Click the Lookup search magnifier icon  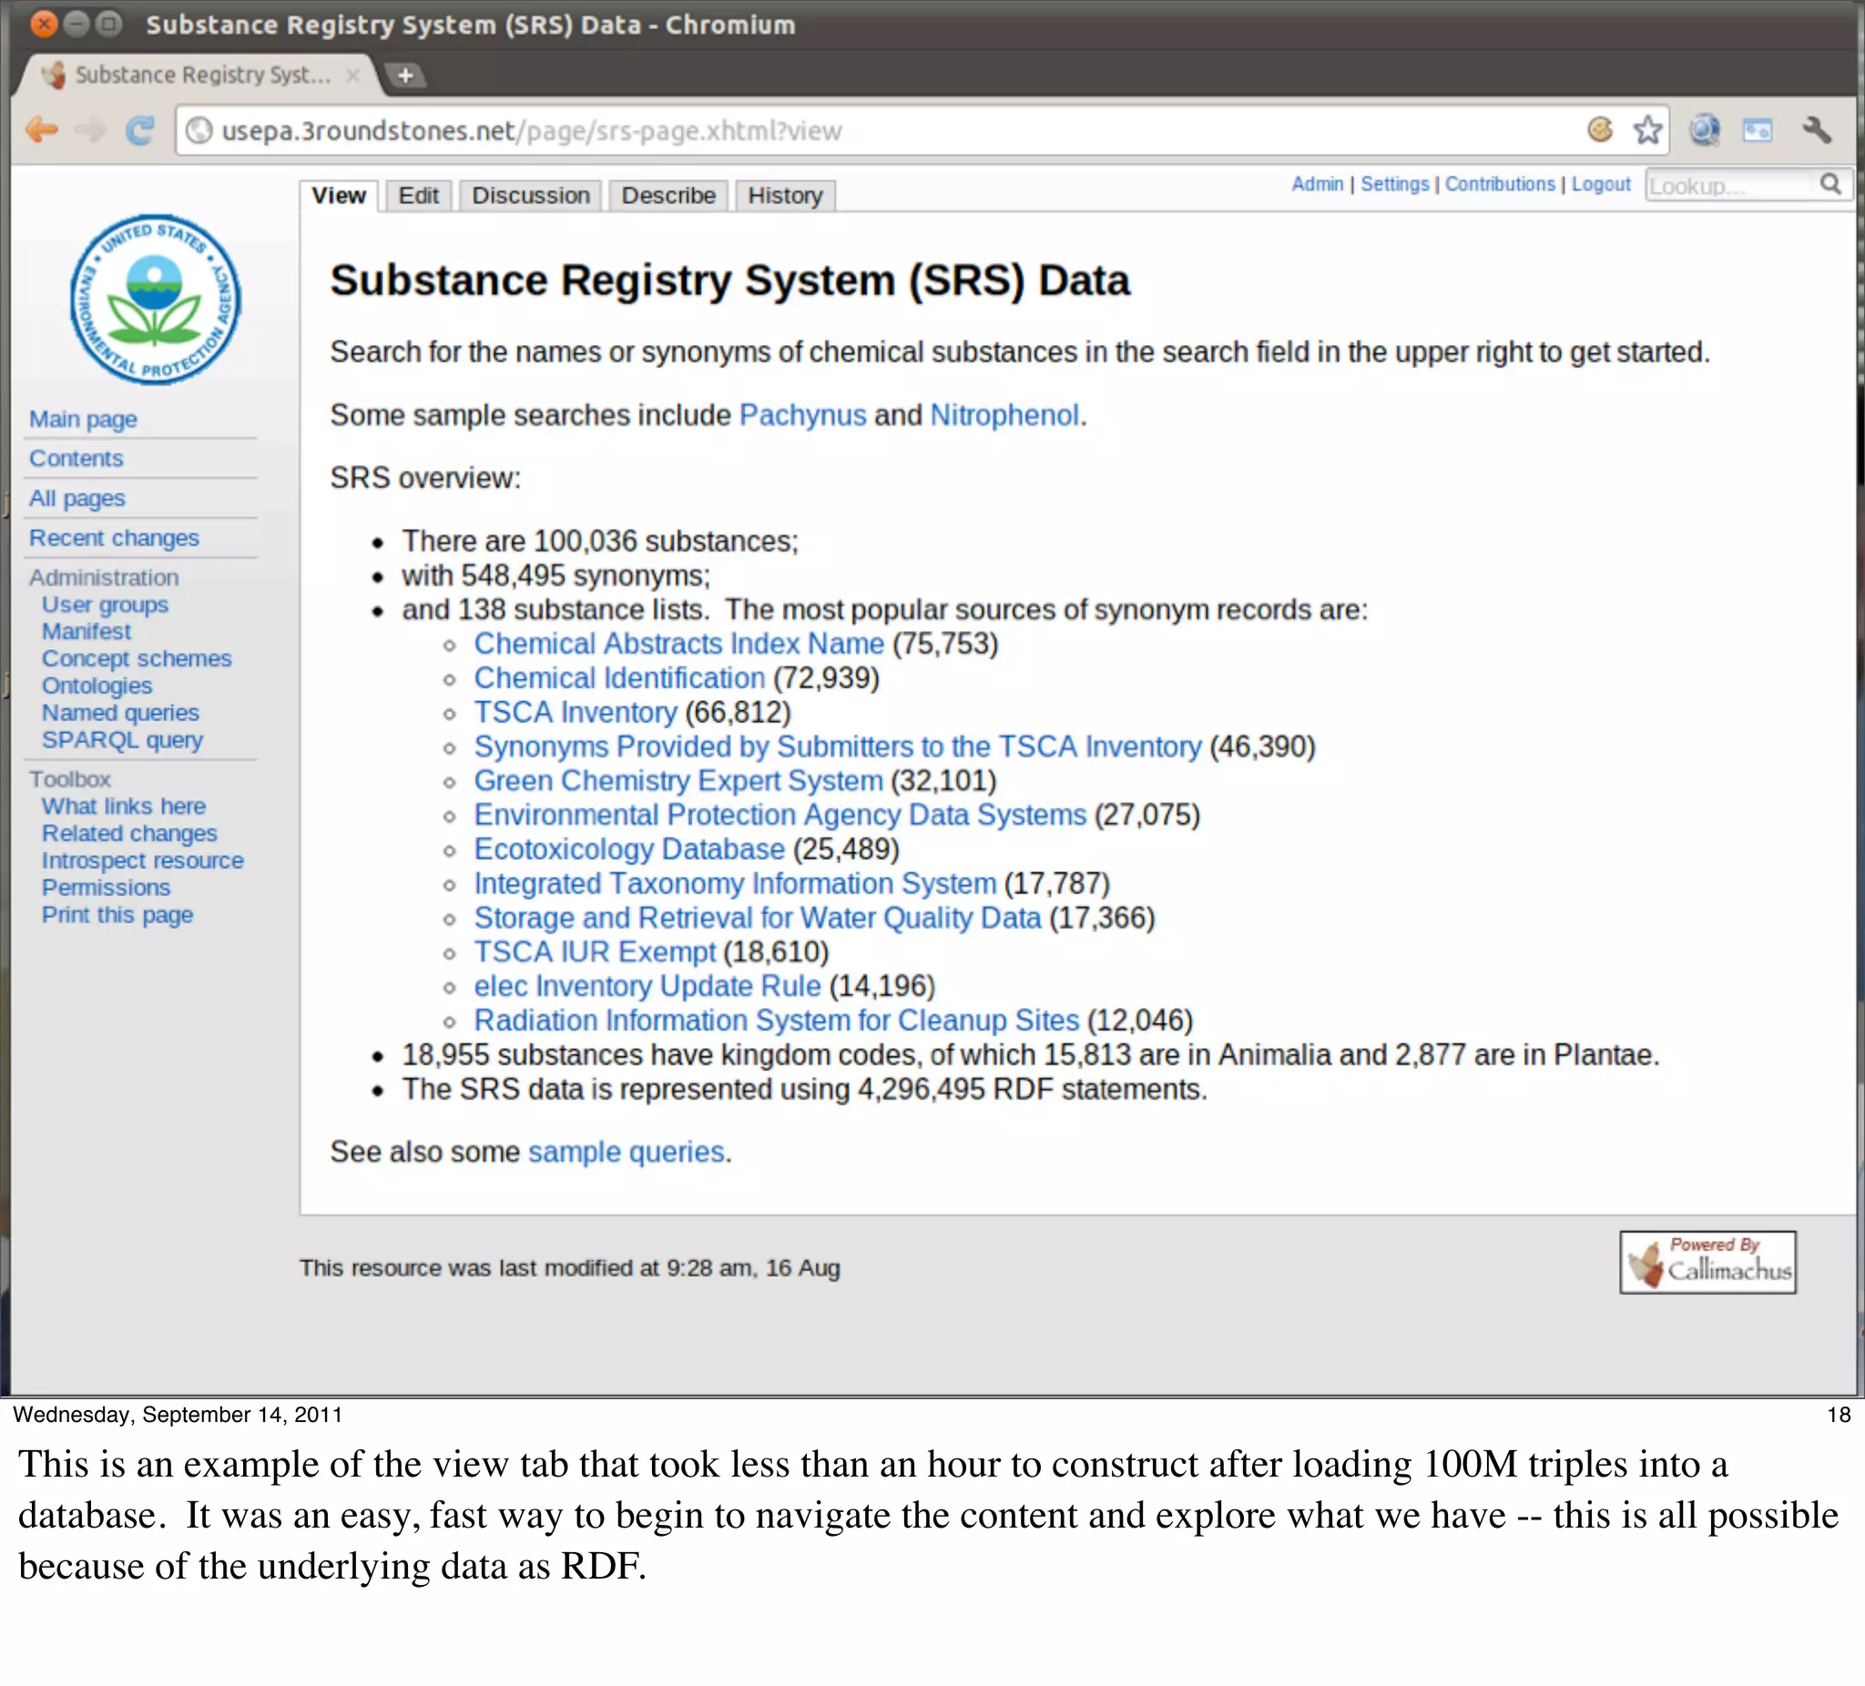(1829, 185)
